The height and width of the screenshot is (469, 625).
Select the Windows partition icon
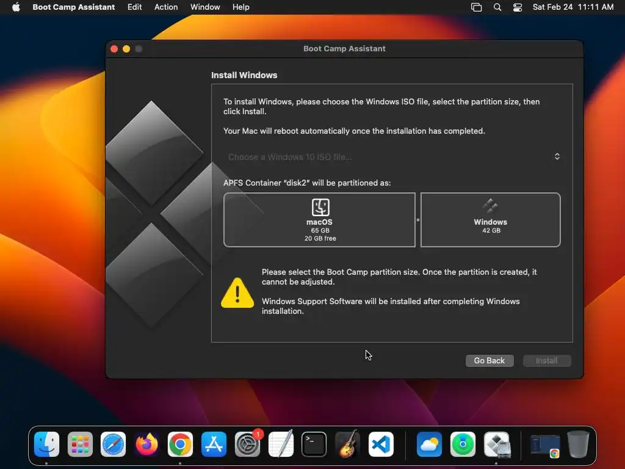(x=490, y=206)
